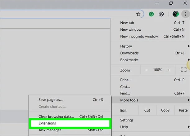Click the Downloads menu entry
Image resolution: width=190 pixels, height=136 pixels.
(x=129, y=53)
